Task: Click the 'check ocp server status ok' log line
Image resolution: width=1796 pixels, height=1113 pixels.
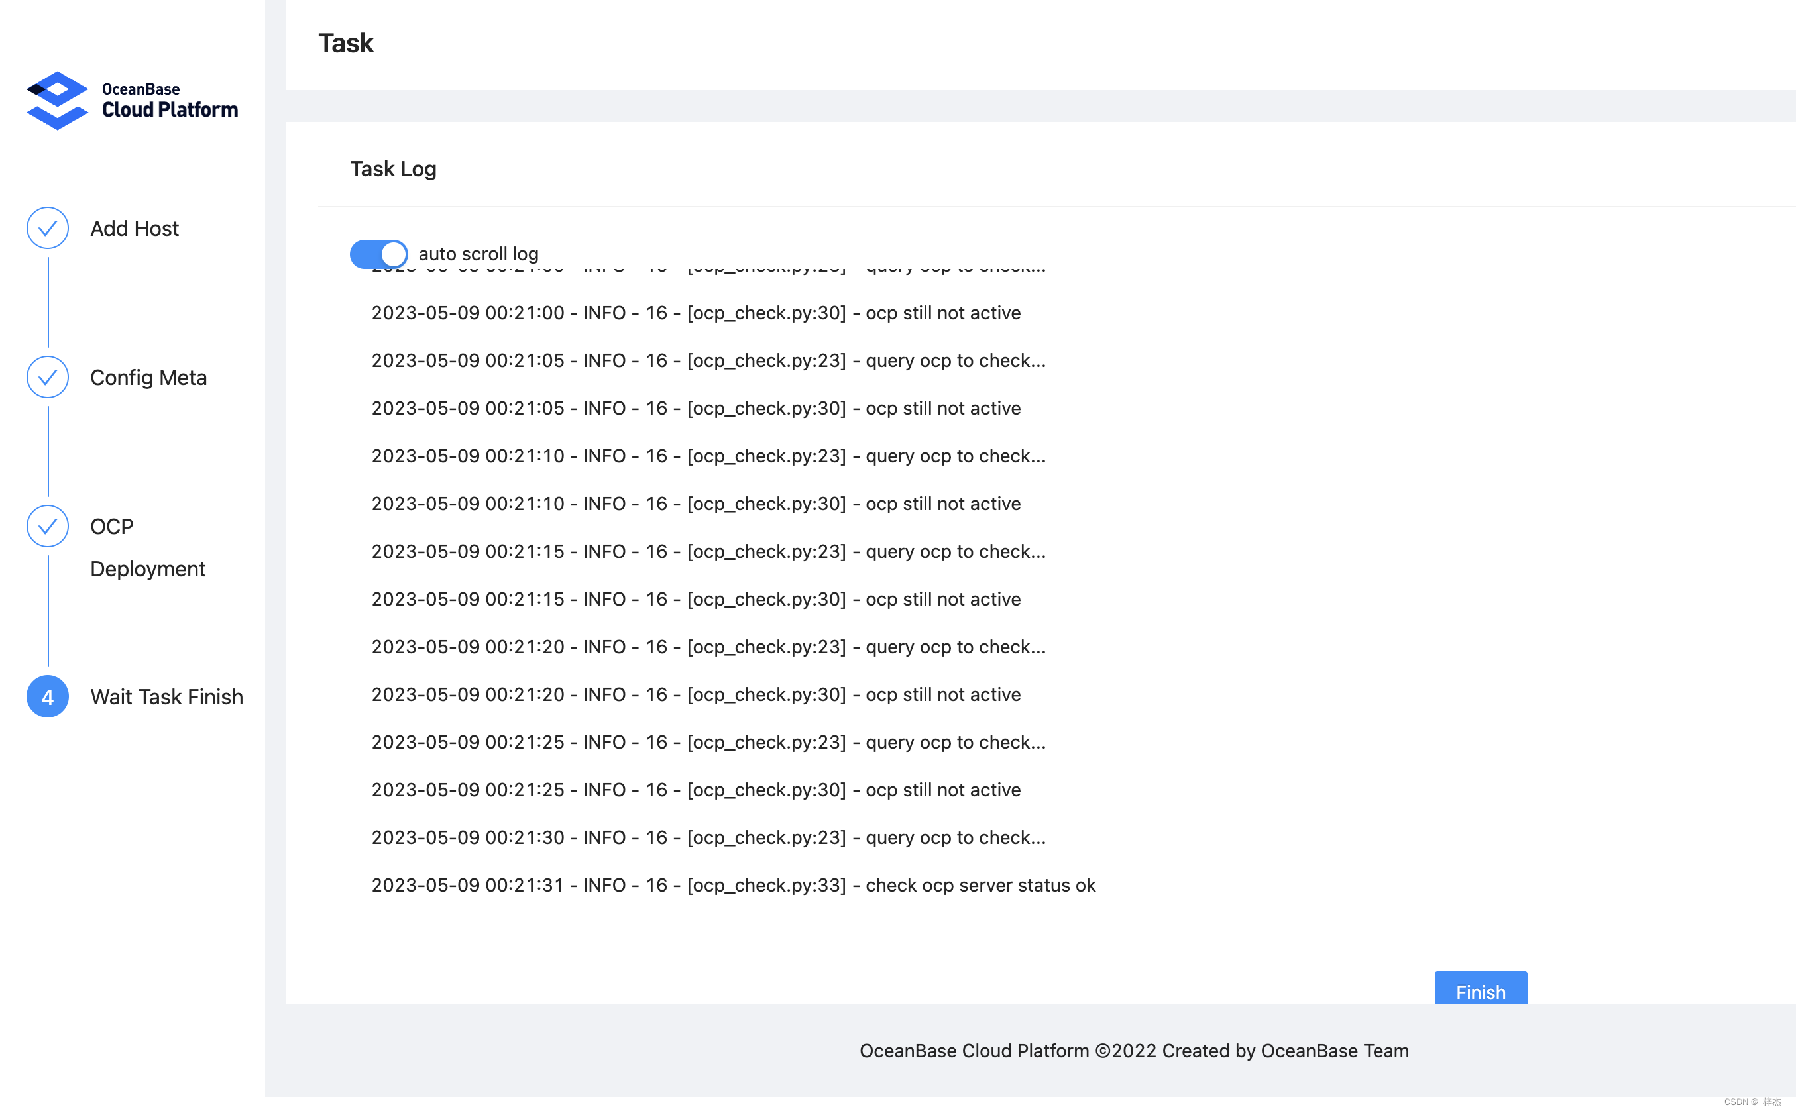Action: [x=733, y=886]
